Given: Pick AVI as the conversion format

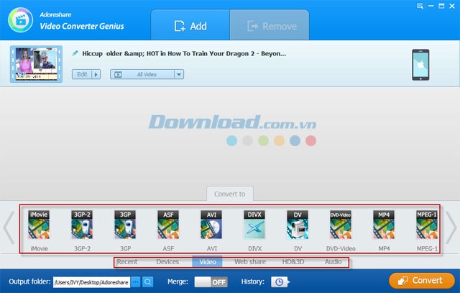Looking at the screenshot, I should click(211, 225).
